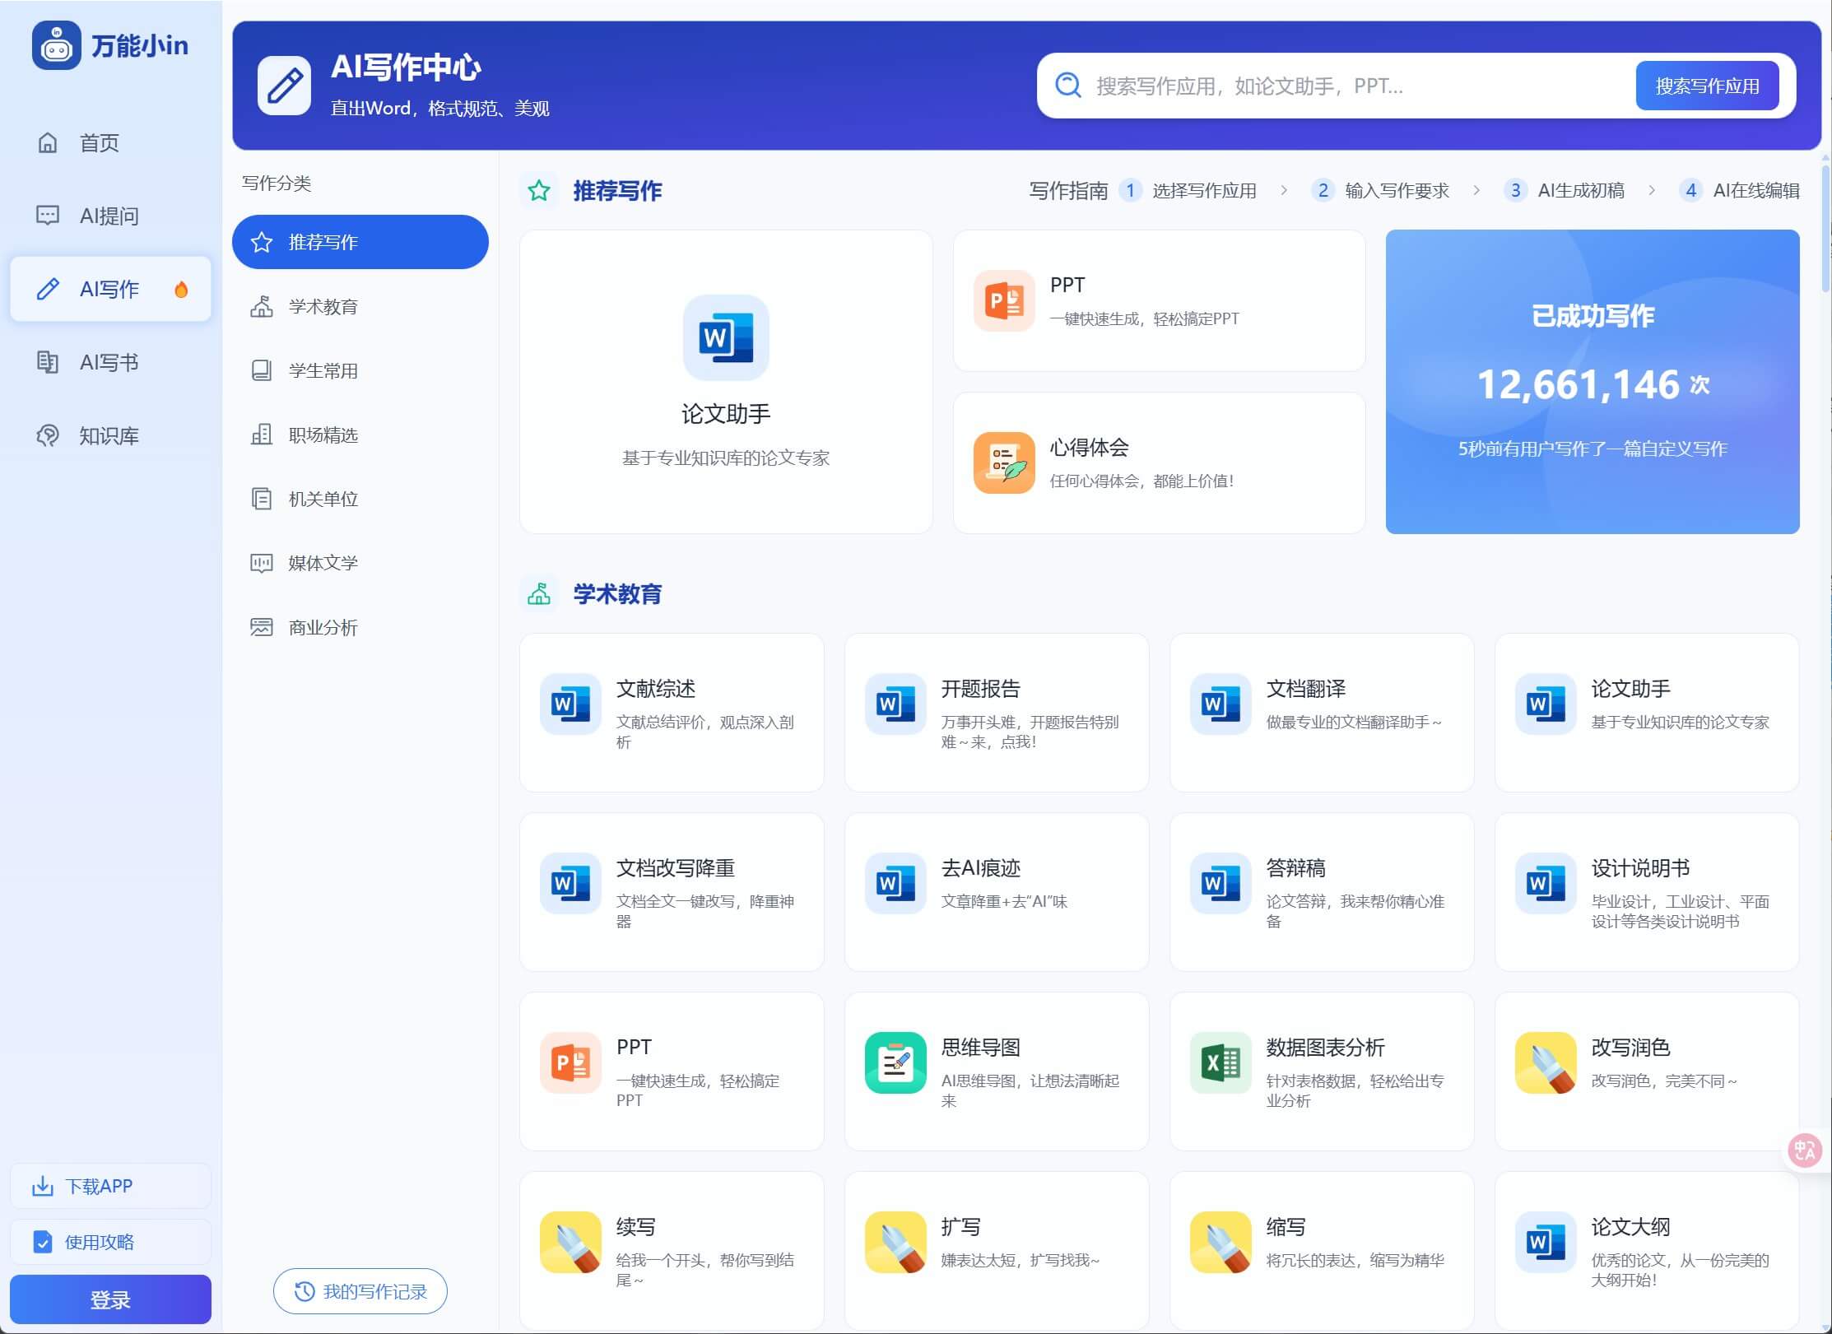
Task: Click the 思维导图 green icon
Action: [895, 1062]
